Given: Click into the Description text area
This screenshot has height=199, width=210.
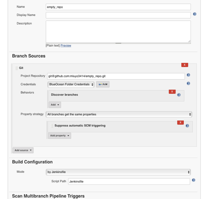Looking at the screenshot, I should pos(118,32).
